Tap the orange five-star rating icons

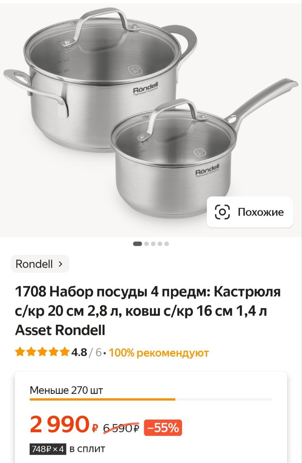click(42, 352)
